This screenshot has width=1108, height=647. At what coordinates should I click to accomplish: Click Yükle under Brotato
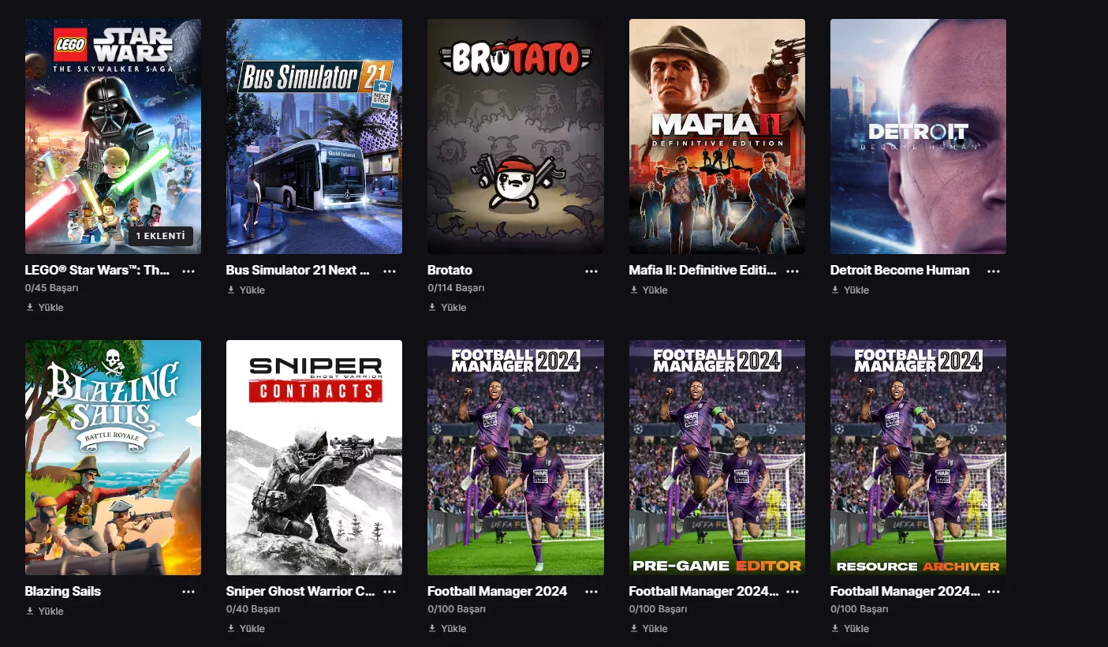click(447, 307)
